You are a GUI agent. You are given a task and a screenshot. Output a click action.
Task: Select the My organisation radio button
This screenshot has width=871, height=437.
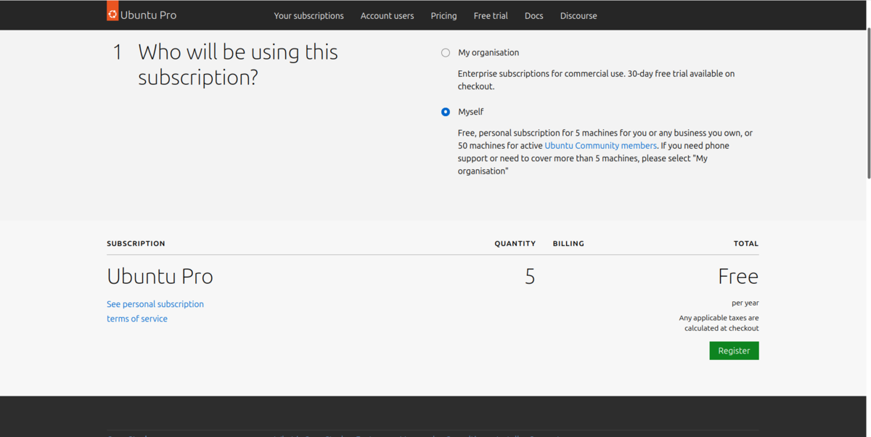pos(446,53)
